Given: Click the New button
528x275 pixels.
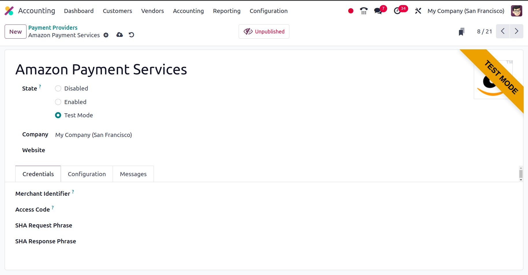Looking at the screenshot, I should click(16, 32).
